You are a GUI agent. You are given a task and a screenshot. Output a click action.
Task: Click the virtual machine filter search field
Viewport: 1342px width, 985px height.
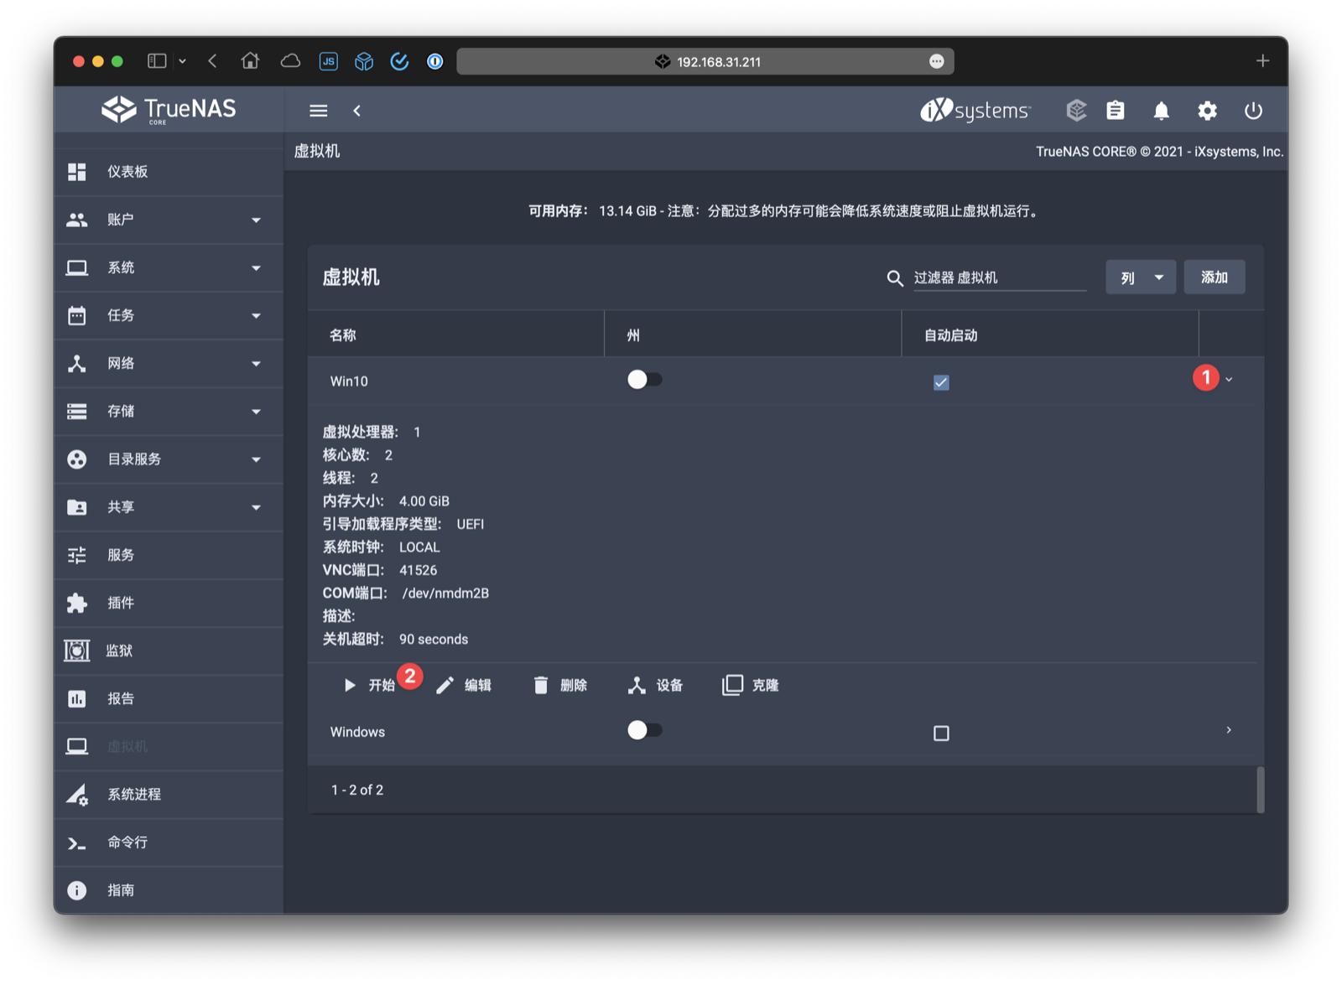point(998,277)
